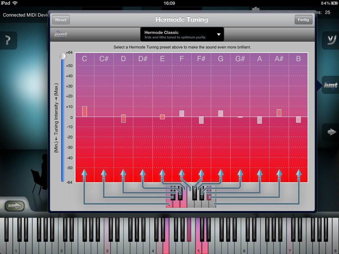339x254 pixels.
Task: Open the Y-shaped icon side tab
Action: point(330,40)
